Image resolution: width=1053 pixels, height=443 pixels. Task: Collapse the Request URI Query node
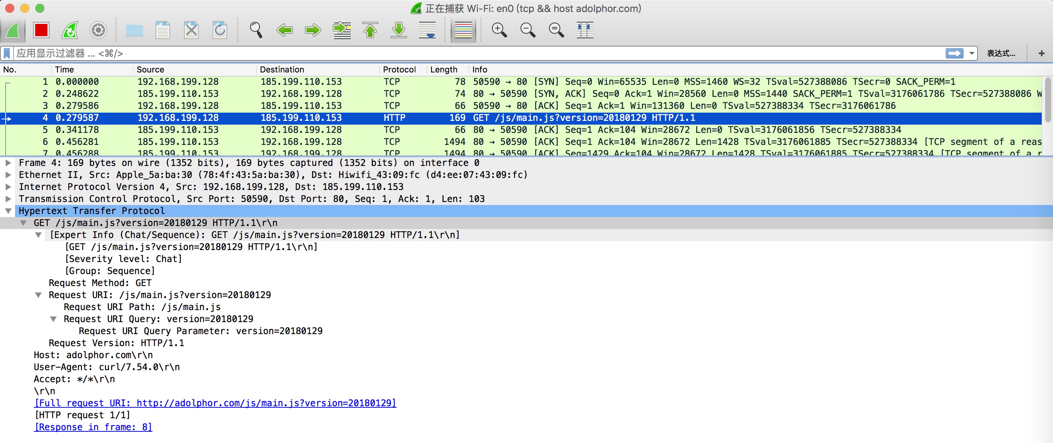pyautogui.click(x=53, y=319)
